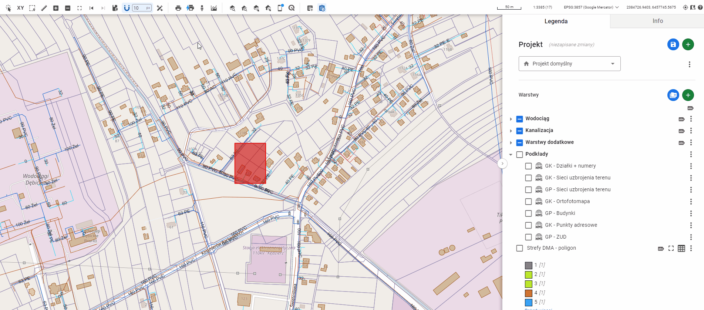Click the printer icon in toolbar
Screen dimensions: 704x310
(x=178, y=8)
